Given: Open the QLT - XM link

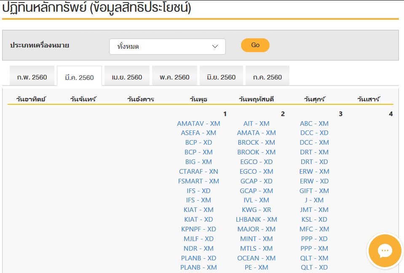Looking at the screenshot, I should click(x=314, y=258).
